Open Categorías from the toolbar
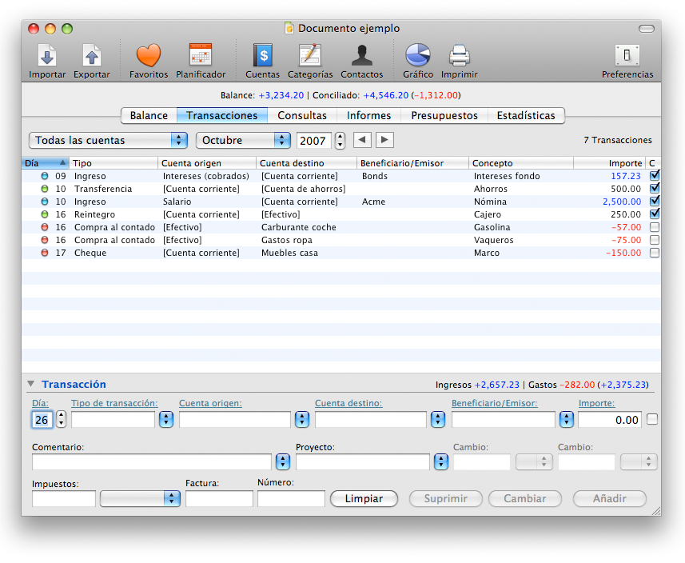The height and width of the screenshot is (563, 685). 309,56
